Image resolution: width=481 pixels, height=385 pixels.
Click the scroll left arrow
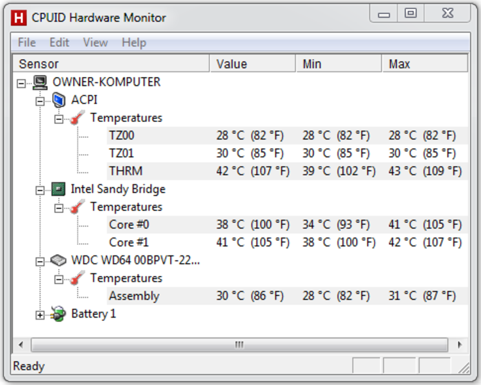pos(21,345)
